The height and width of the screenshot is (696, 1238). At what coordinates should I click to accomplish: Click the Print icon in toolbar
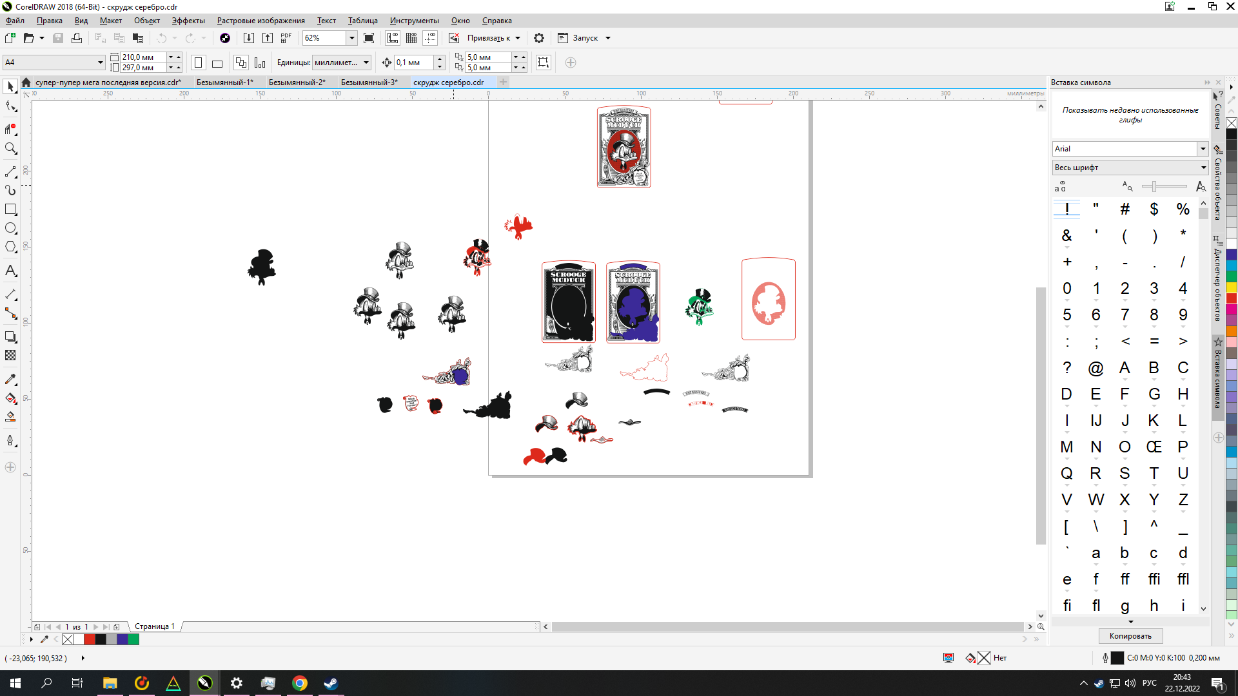77,38
